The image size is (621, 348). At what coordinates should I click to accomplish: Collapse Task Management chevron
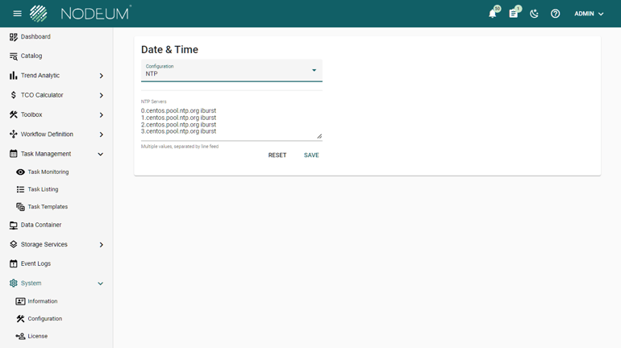(101, 154)
